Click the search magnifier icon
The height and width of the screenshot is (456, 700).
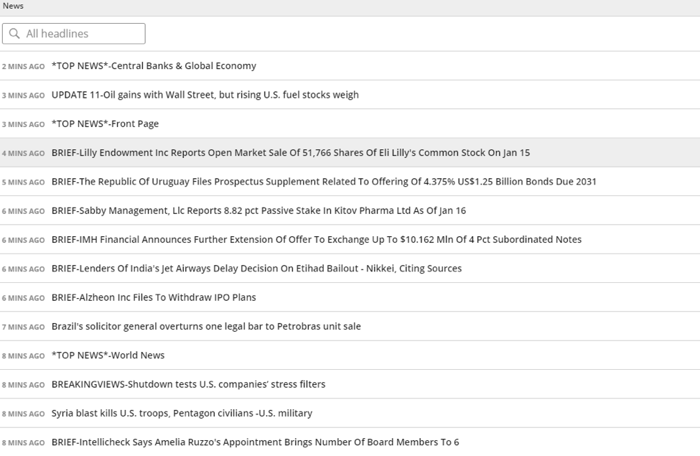[14, 34]
